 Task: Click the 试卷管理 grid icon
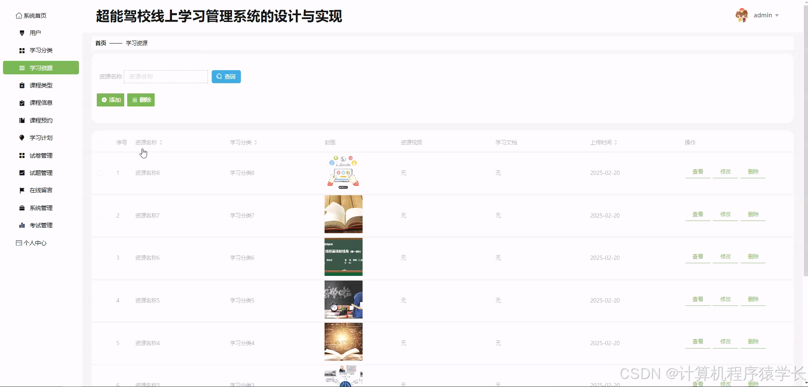pyautogui.click(x=22, y=155)
